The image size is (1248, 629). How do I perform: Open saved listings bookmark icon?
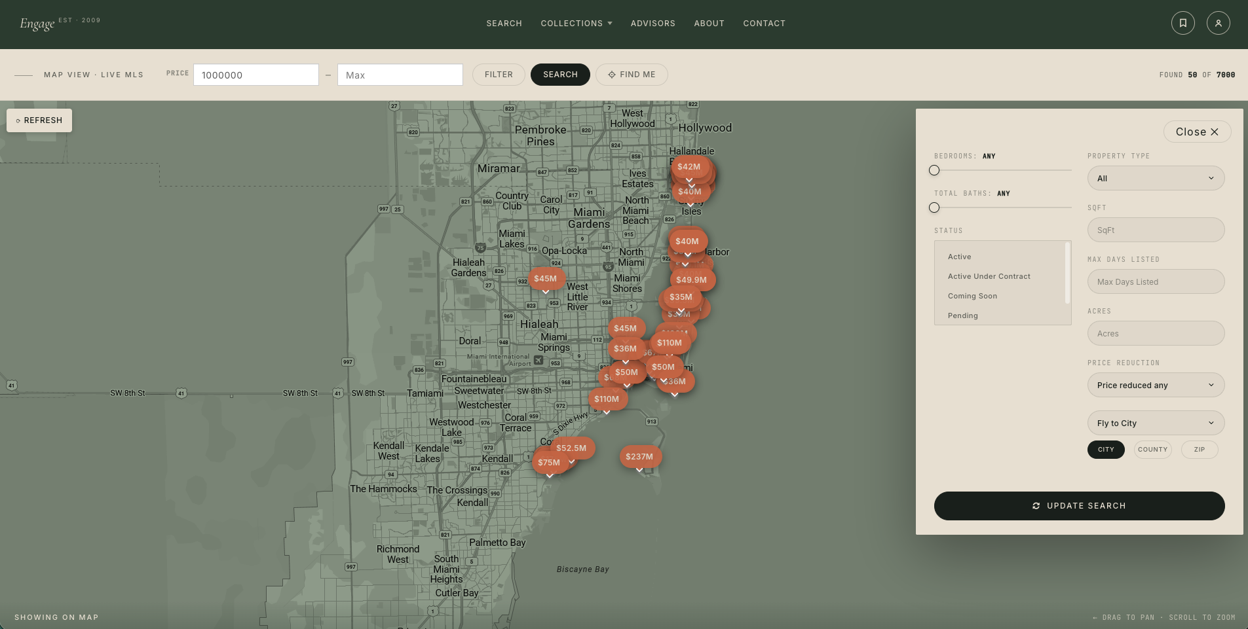coord(1182,23)
